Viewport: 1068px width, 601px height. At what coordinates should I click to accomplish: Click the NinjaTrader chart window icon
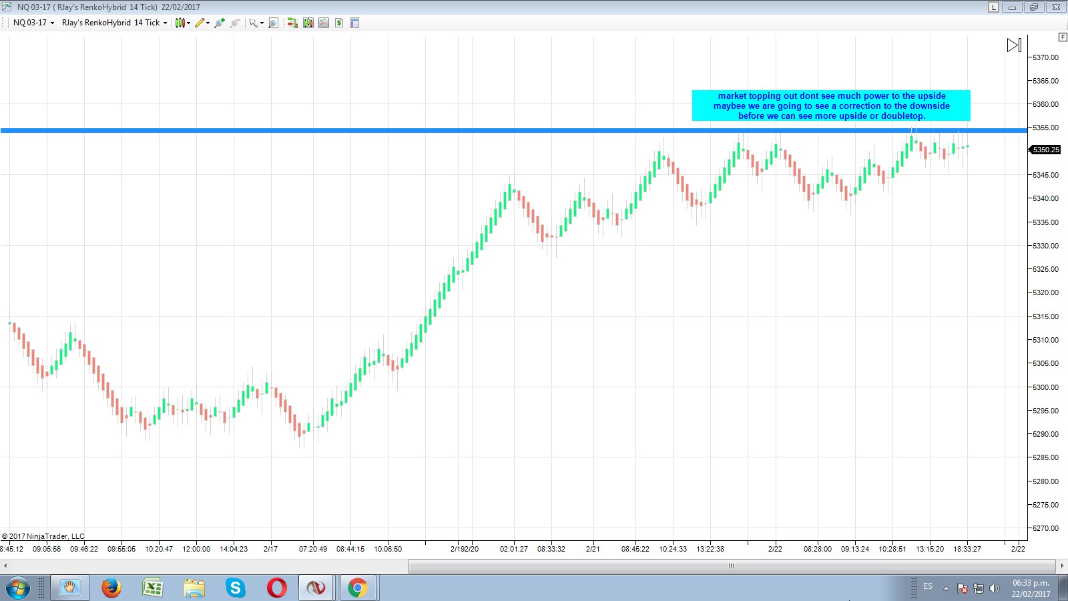pos(7,7)
